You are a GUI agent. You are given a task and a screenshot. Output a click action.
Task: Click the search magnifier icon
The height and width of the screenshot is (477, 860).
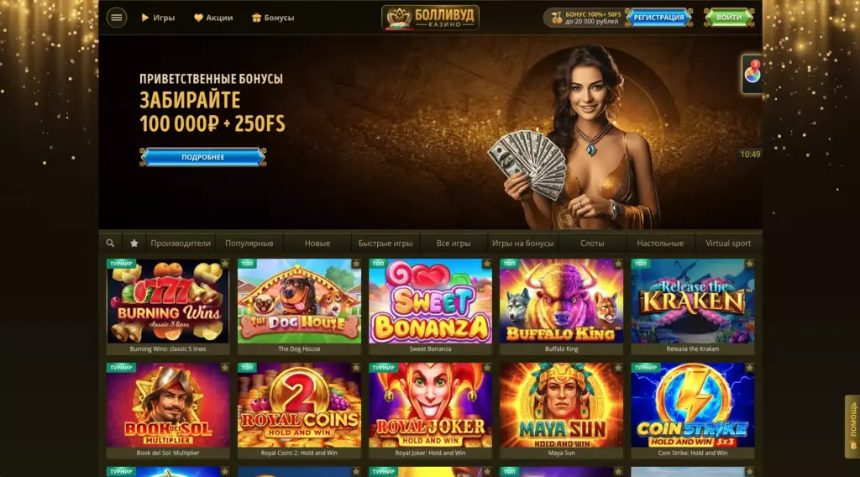click(x=110, y=243)
